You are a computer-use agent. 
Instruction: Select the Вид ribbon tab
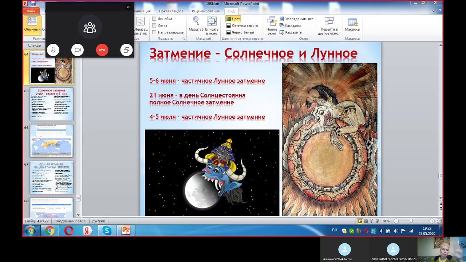[231, 11]
